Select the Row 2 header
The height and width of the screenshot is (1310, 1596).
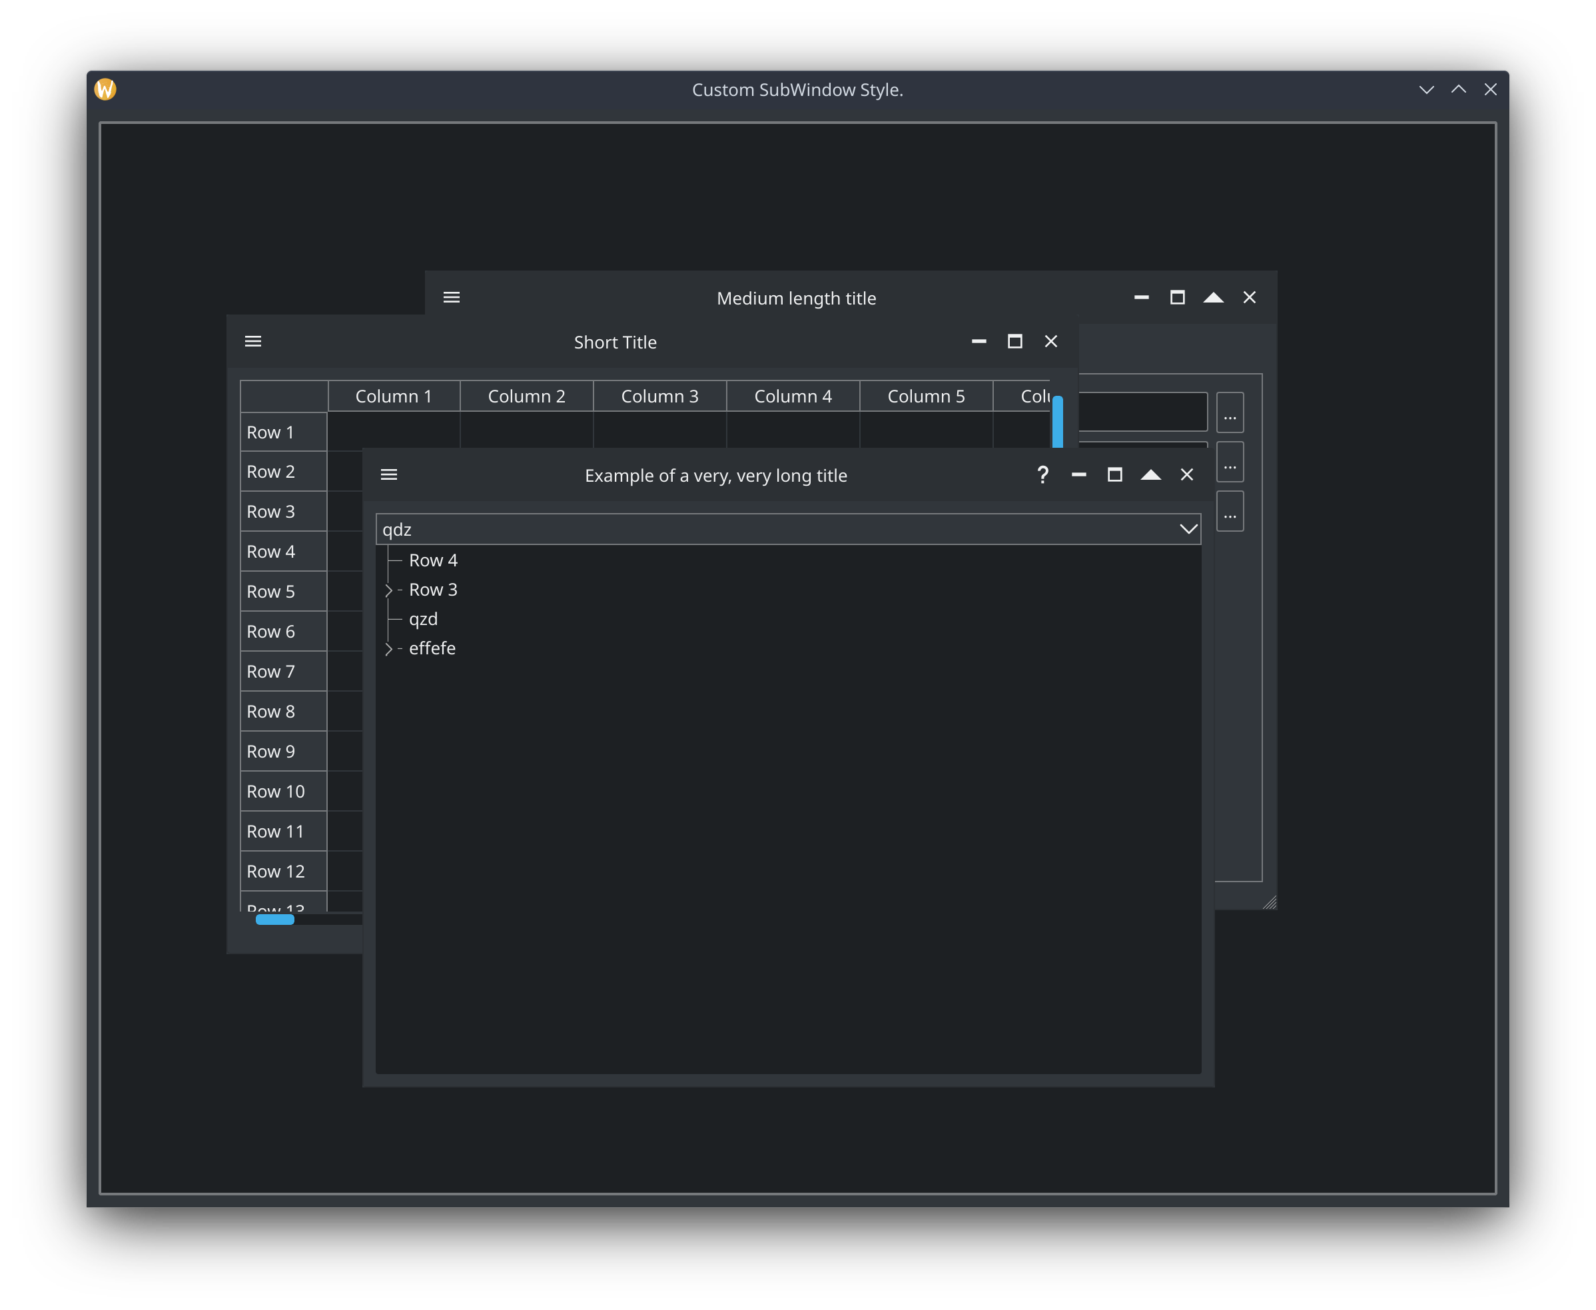tap(284, 472)
